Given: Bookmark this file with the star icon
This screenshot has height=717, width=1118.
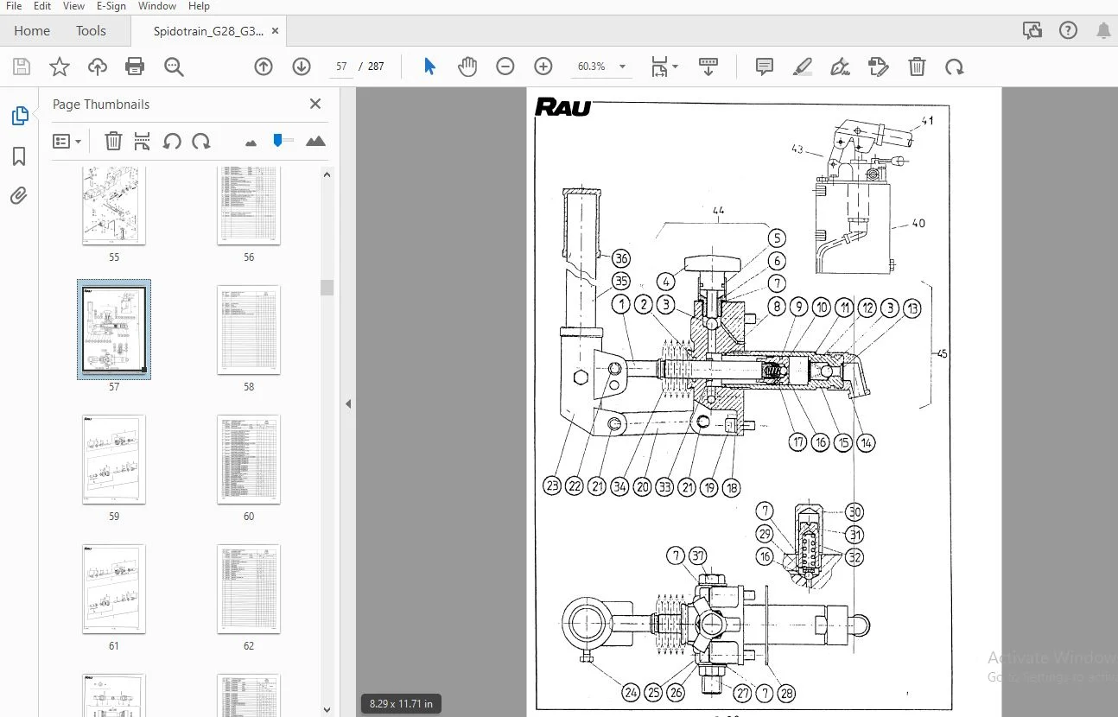Looking at the screenshot, I should (60, 67).
